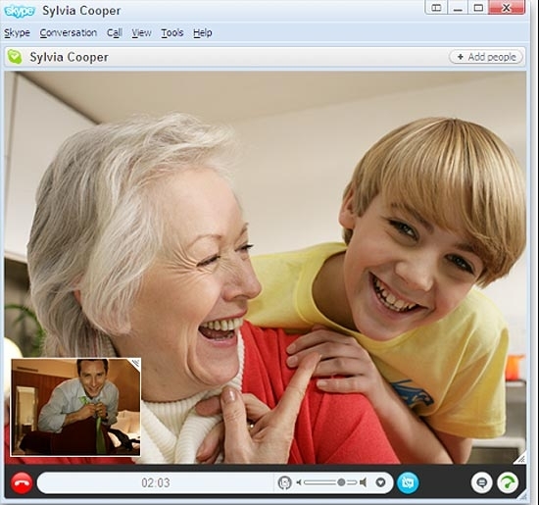Toggle video with the blue camera button
The height and width of the screenshot is (505, 539).
point(408,482)
